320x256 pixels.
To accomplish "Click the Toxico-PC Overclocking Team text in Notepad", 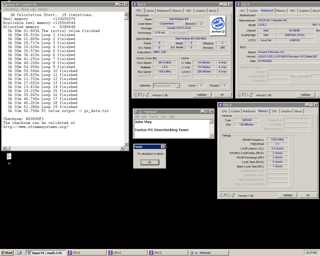I will (161, 130).
